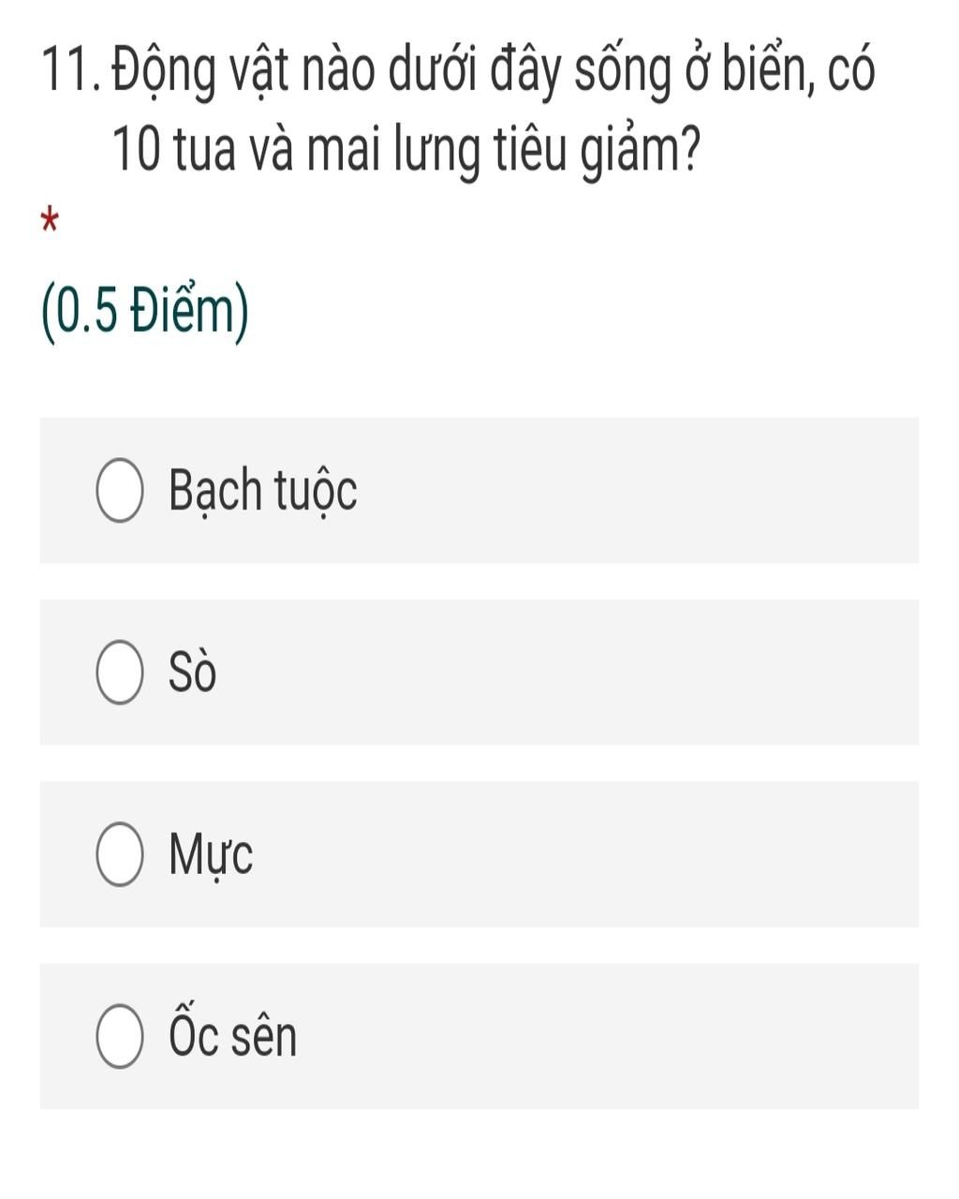This screenshot has width=959, height=1199.
Task: Pick the Ốc sên radio circle
Action: point(120,1036)
